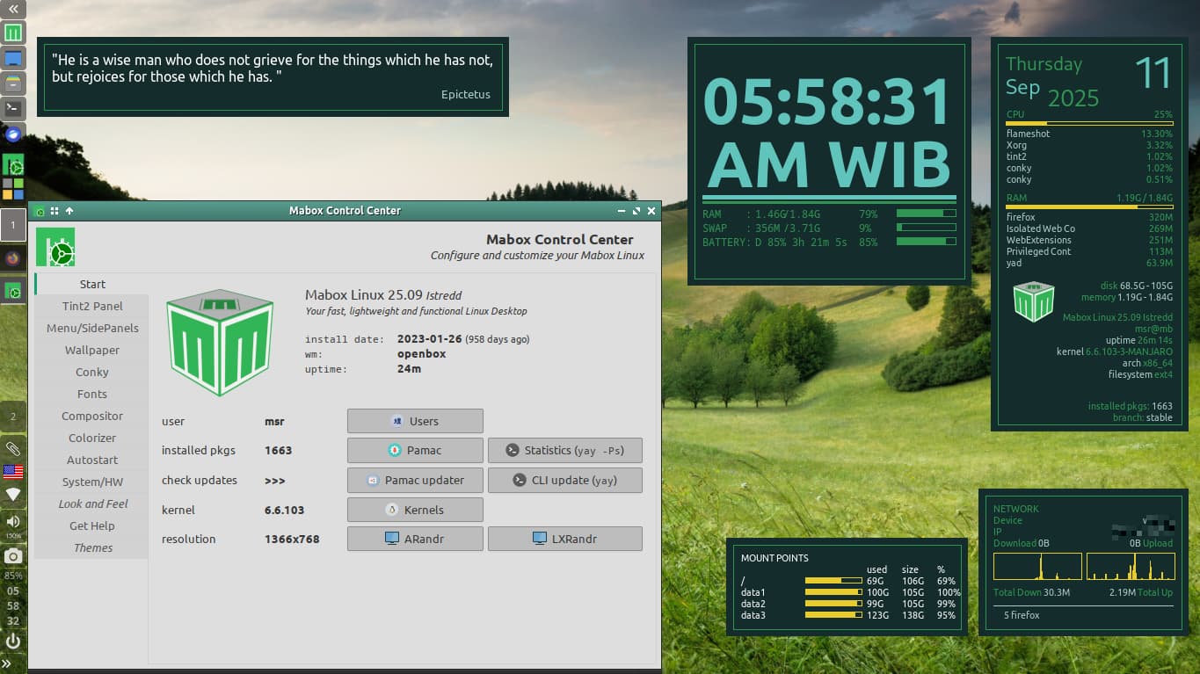1200x674 pixels.
Task: Collapse the side panel with double chevron
Action: pos(13,9)
